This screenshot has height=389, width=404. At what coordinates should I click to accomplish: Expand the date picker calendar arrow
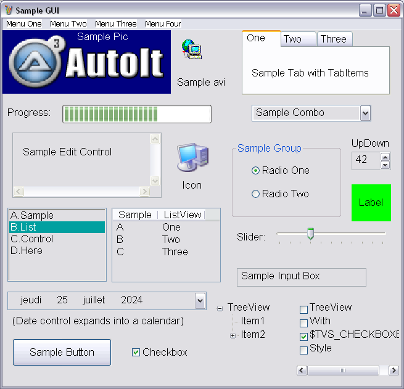point(200,300)
